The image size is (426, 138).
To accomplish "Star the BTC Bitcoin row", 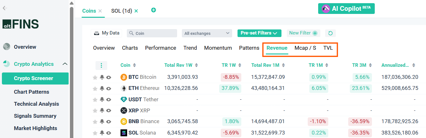I will [x=95, y=77].
